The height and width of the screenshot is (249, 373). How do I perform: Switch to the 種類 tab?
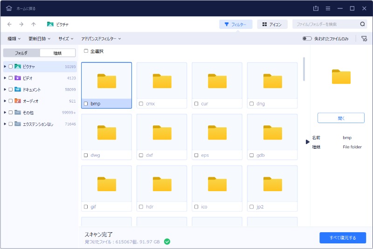click(x=57, y=53)
